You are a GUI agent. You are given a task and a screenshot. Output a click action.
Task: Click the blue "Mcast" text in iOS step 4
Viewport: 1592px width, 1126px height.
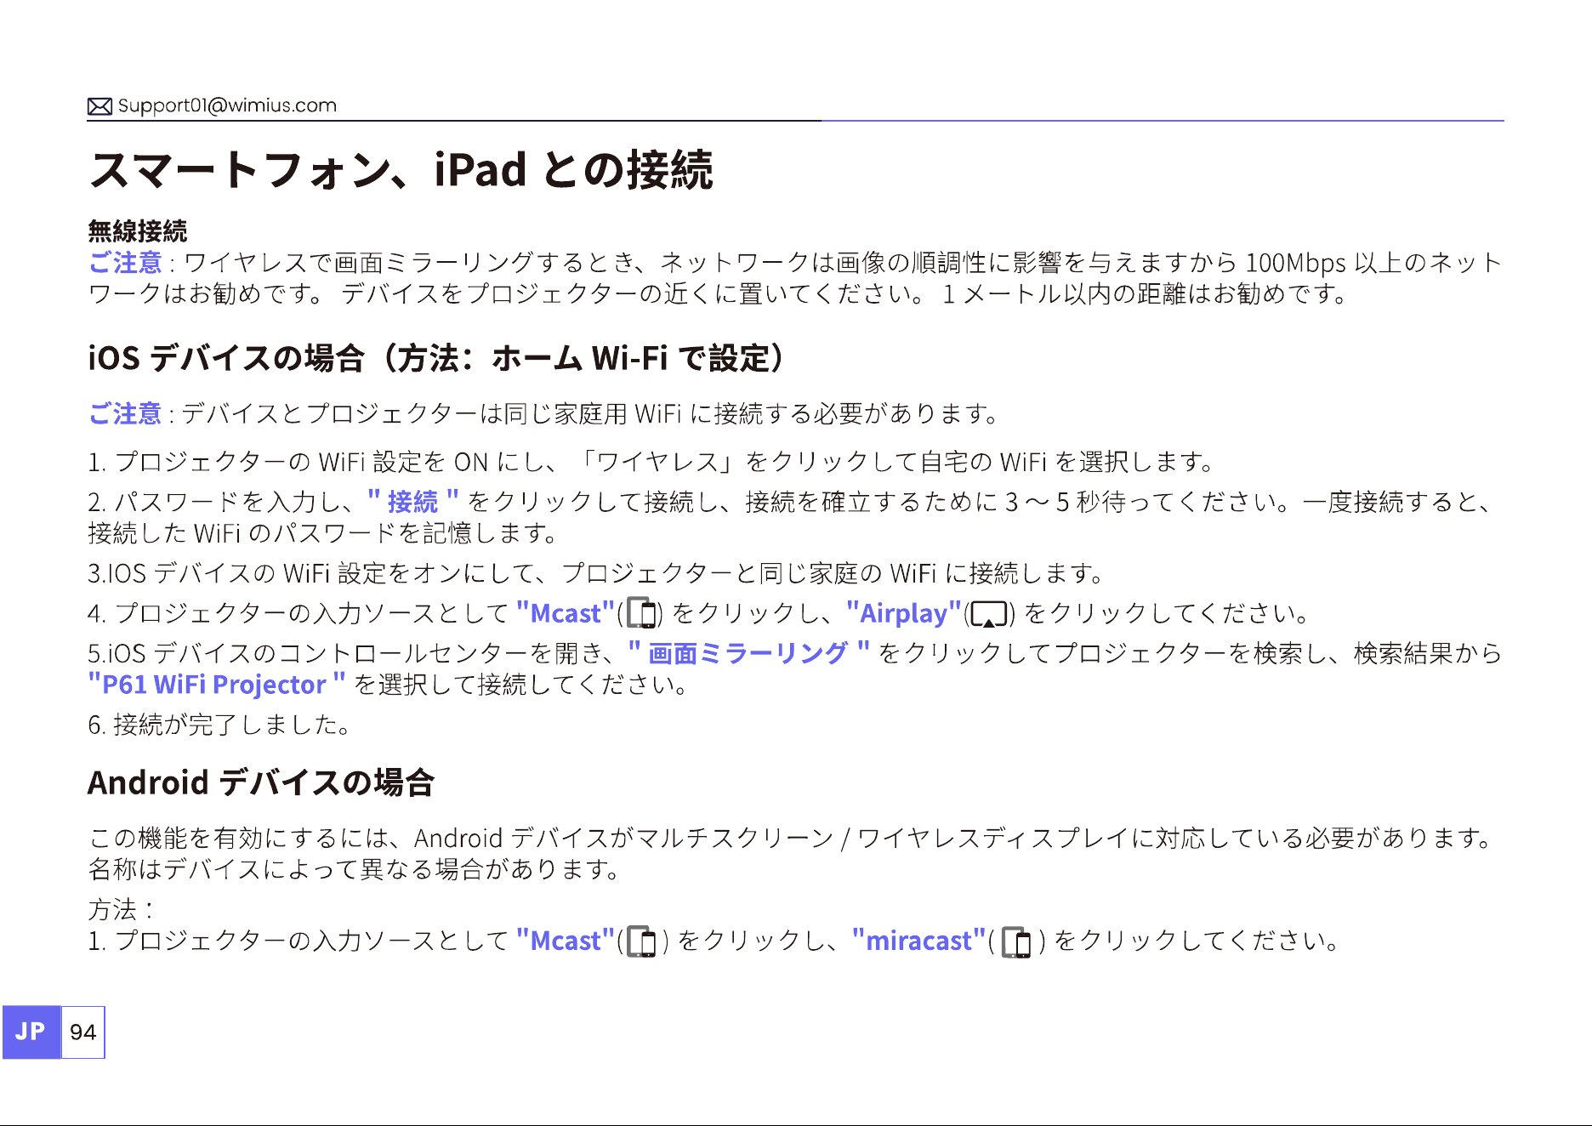[566, 612]
